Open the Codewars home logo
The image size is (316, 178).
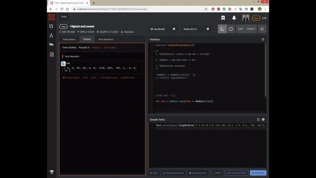52,17
